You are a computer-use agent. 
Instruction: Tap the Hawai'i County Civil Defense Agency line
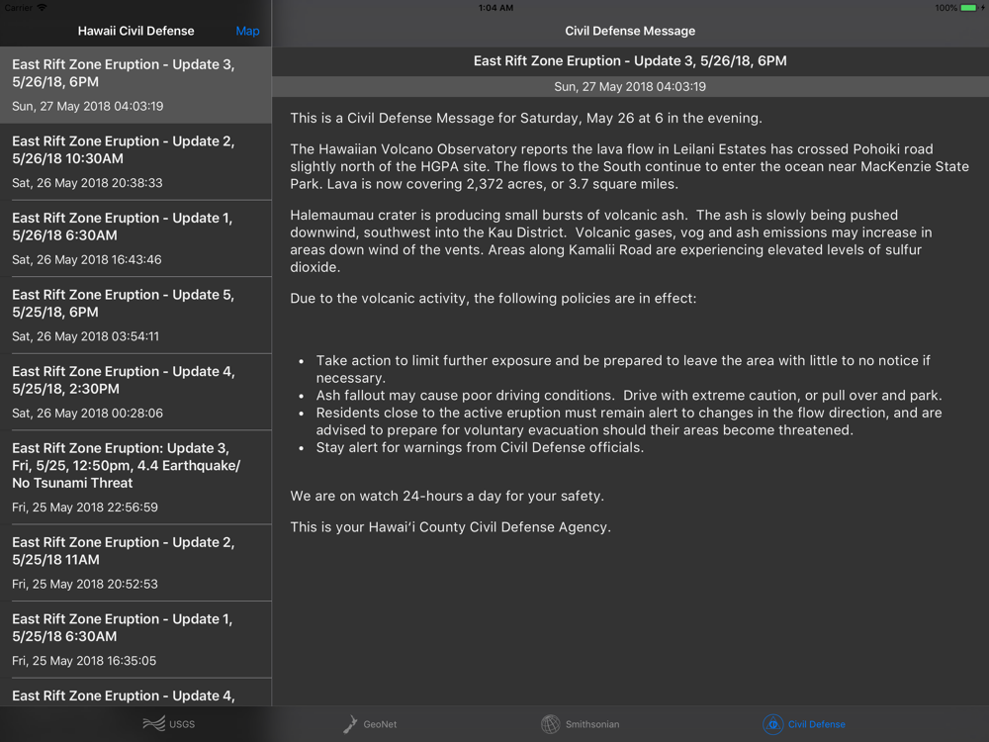click(x=450, y=527)
